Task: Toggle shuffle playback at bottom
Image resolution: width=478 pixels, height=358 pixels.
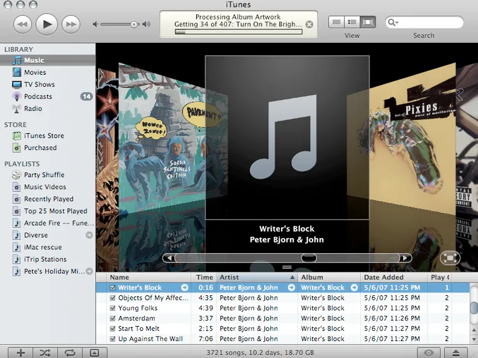Action: [45, 352]
